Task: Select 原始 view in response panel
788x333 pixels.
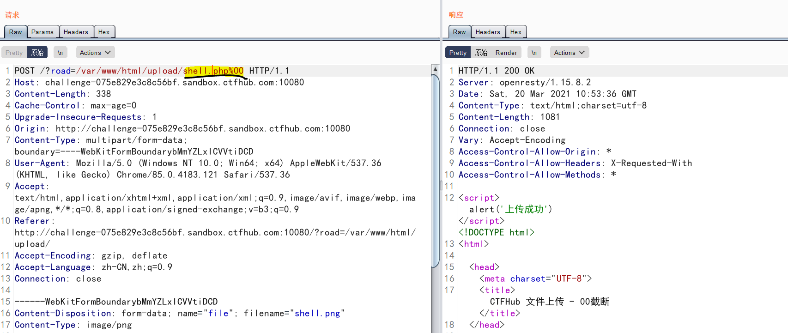Action: point(481,53)
